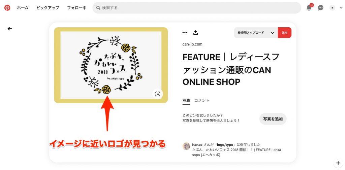Go back with the left arrow icon
The image size is (345, 170).
(10, 29)
